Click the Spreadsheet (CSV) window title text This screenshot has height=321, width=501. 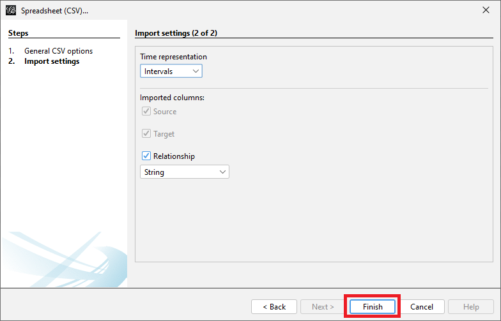tap(55, 11)
